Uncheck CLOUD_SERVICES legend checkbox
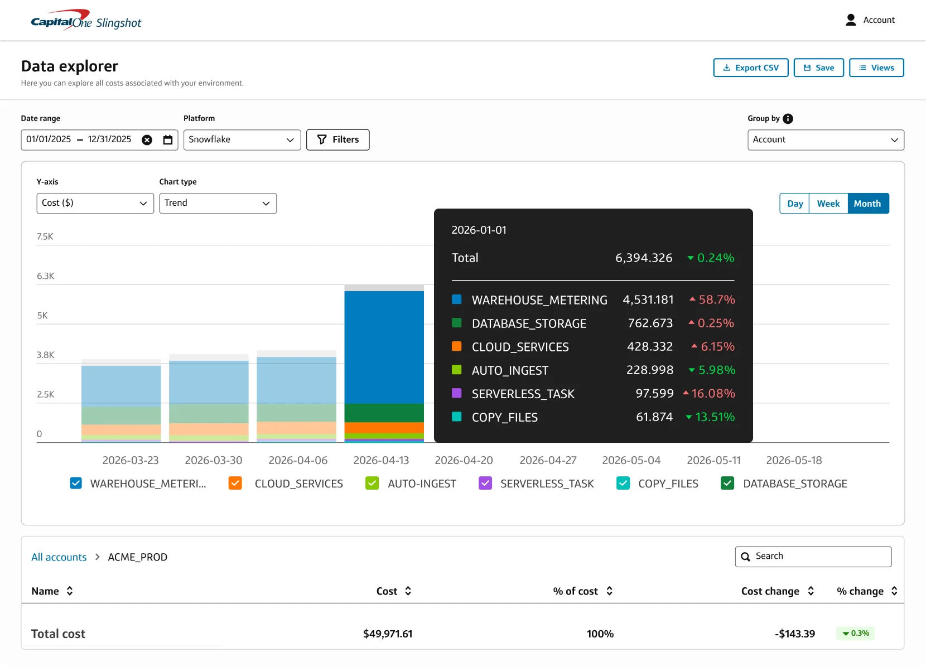 (235, 483)
